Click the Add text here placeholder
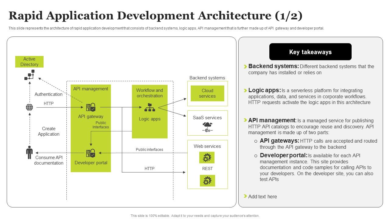Viewport: 390px width, 219px height. (263, 196)
